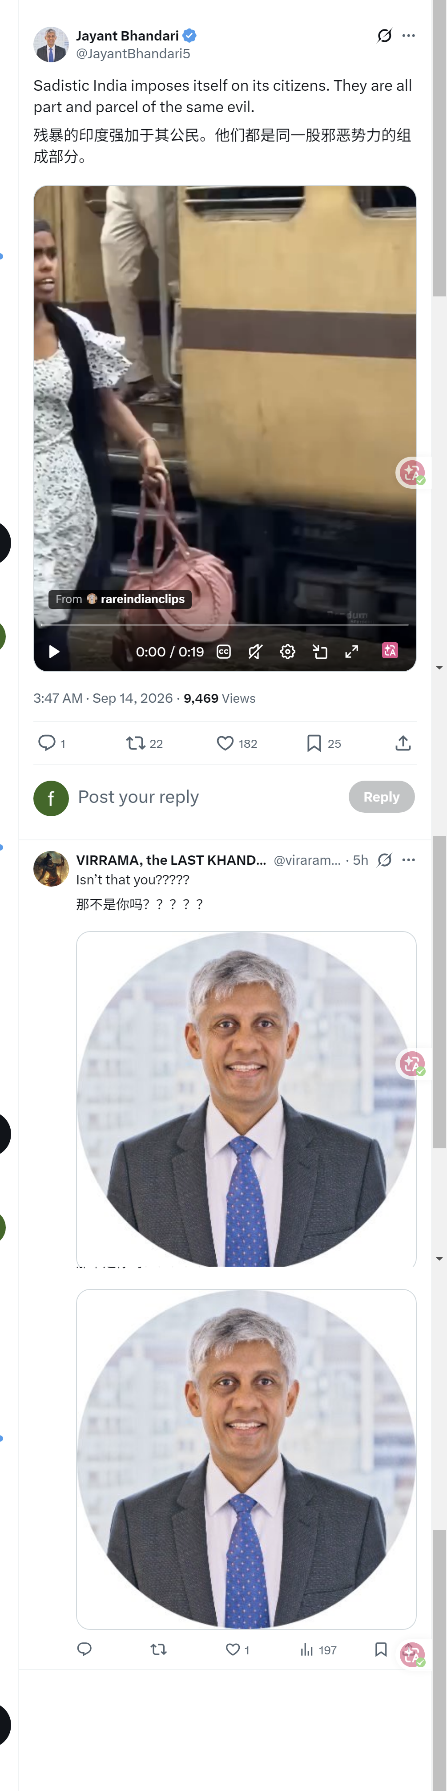Image resolution: width=447 pixels, height=1791 pixels.
Task: Toggle closed captions on video
Action: (x=224, y=652)
